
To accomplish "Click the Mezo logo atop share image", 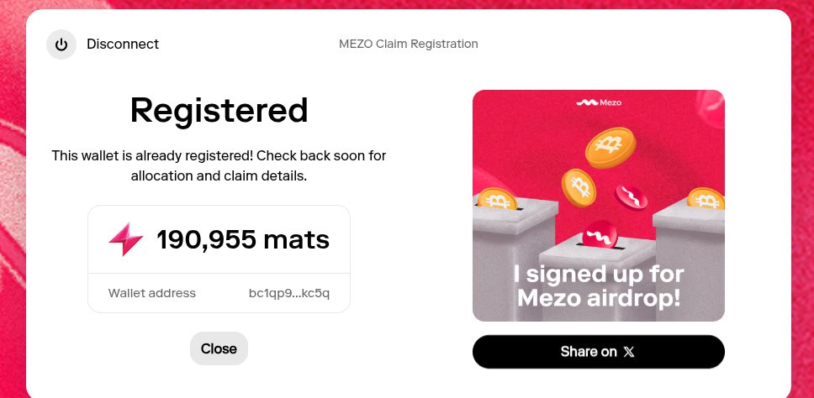I will tap(598, 102).
